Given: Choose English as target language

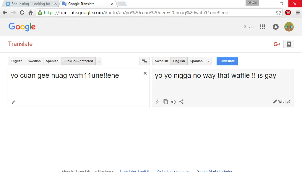Looking at the screenshot, I should (179, 61).
